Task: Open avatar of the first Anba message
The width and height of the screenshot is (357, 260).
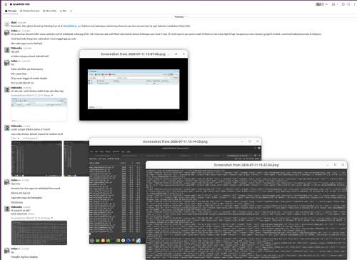Action: pyautogui.click(x=7, y=33)
